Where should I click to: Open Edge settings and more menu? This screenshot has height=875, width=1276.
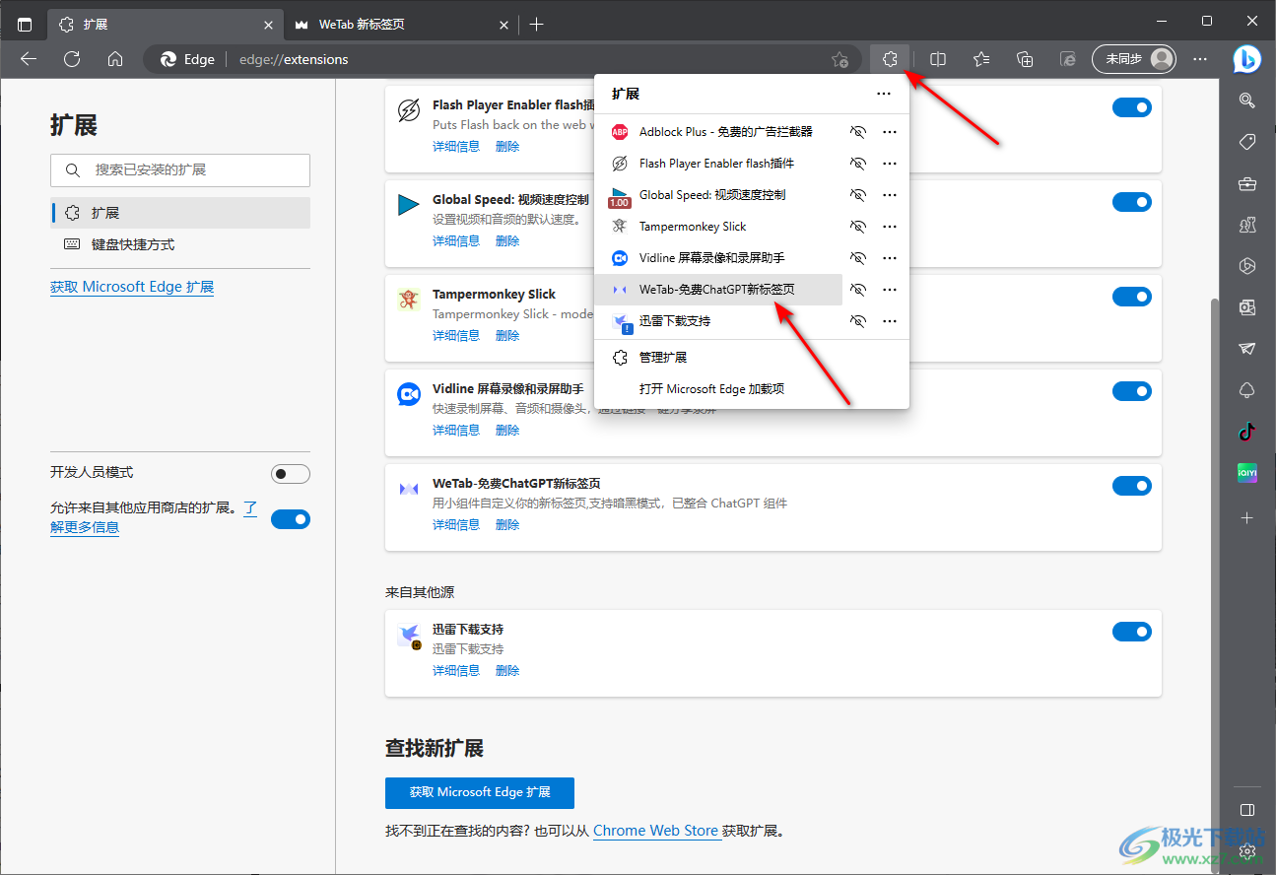point(1200,59)
